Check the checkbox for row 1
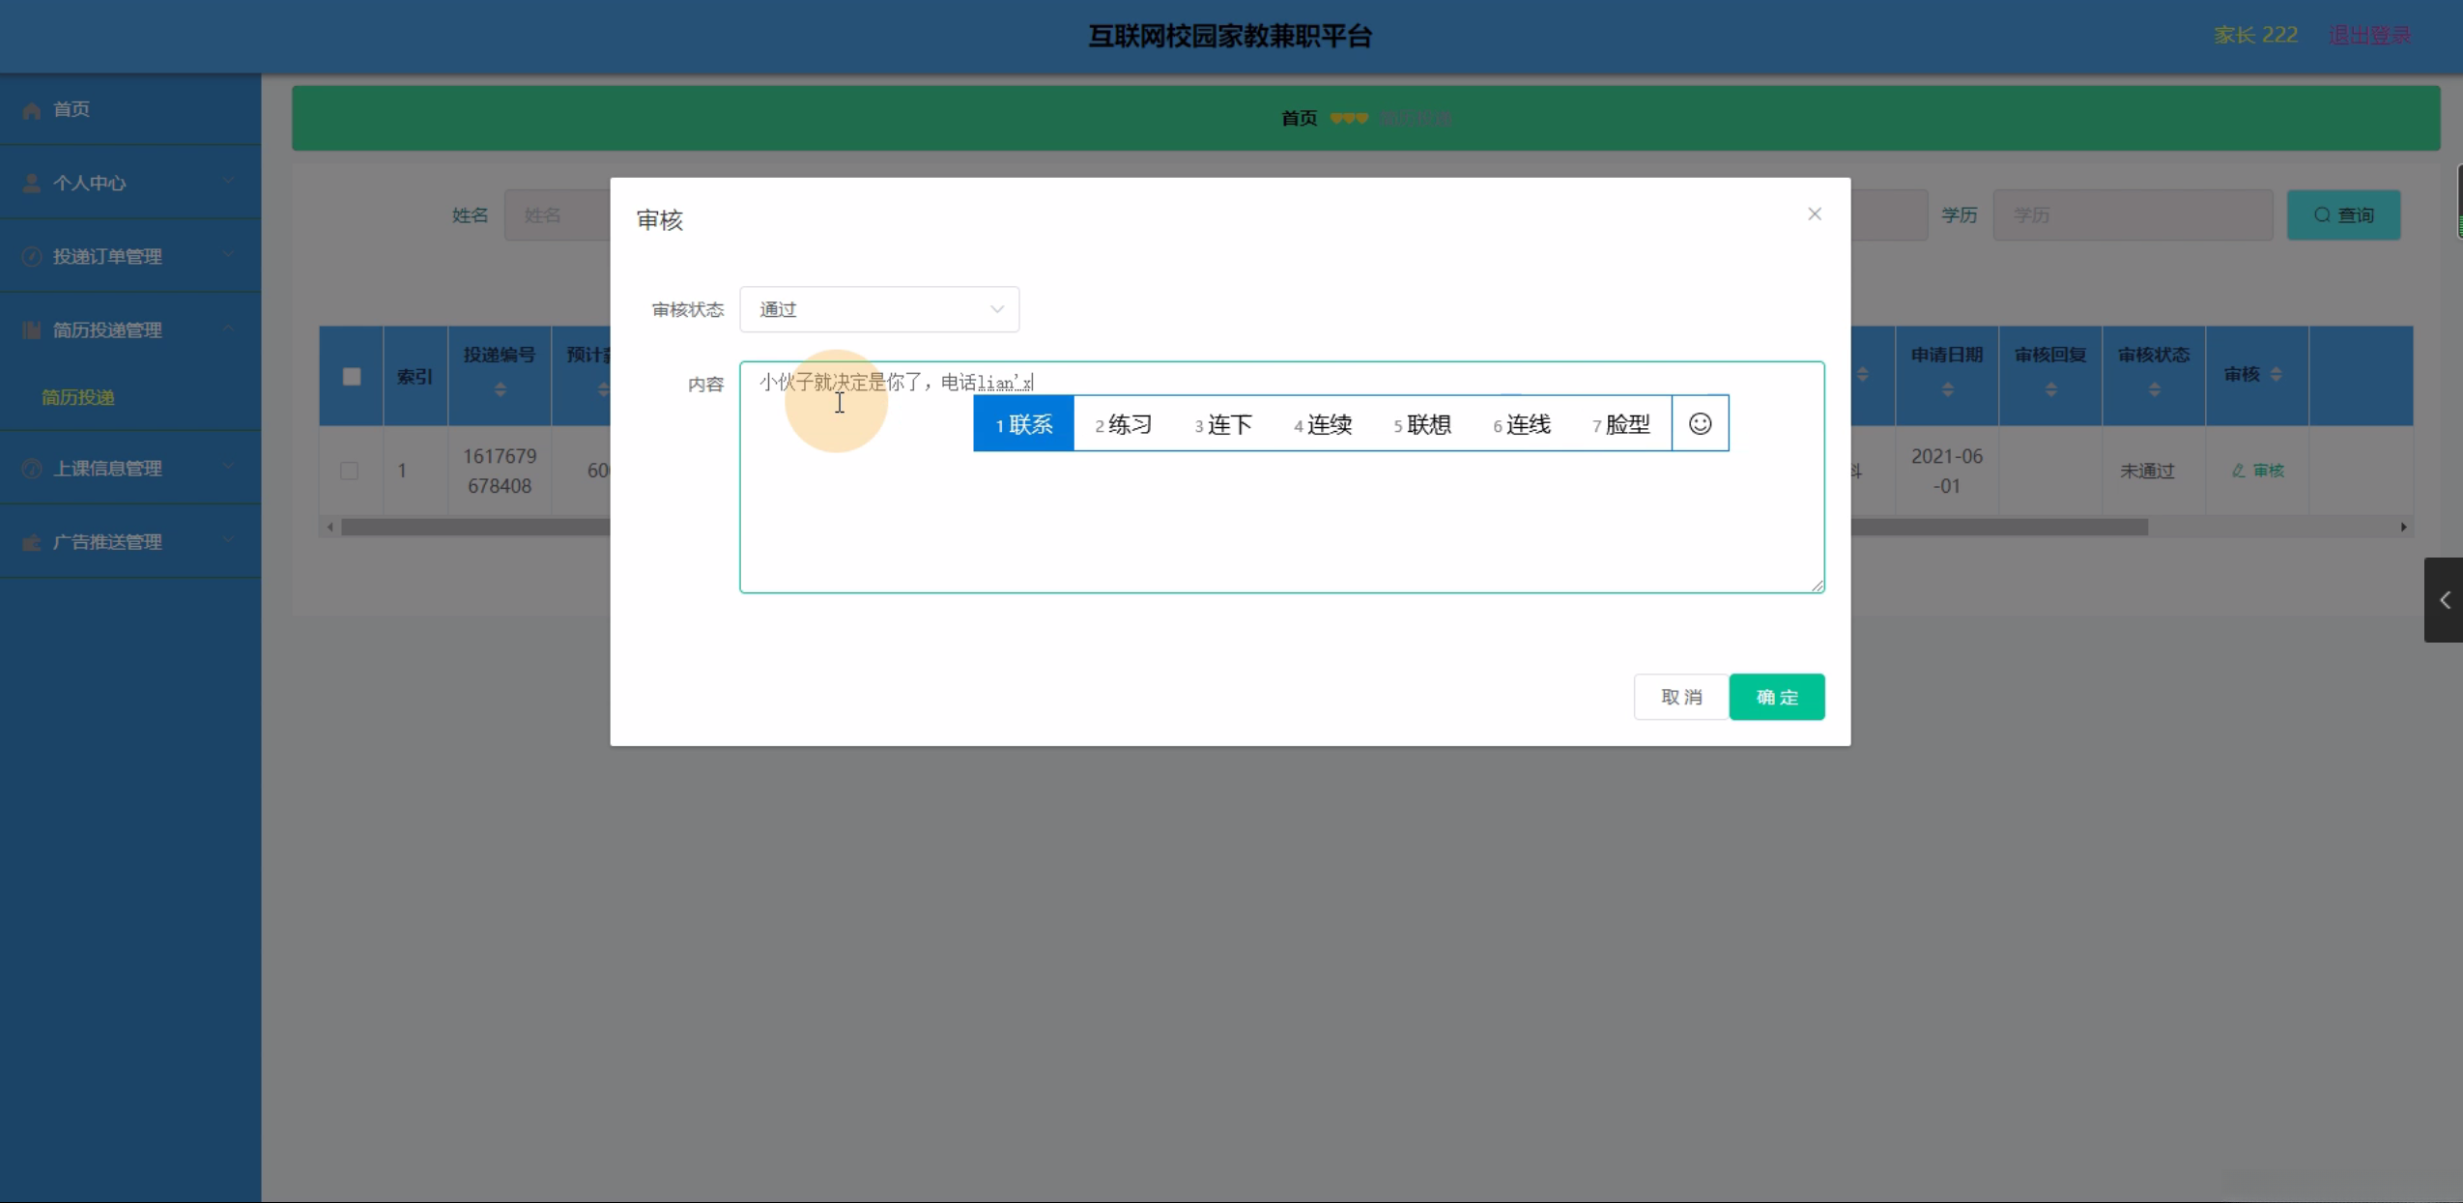The image size is (2463, 1203). point(350,471)
